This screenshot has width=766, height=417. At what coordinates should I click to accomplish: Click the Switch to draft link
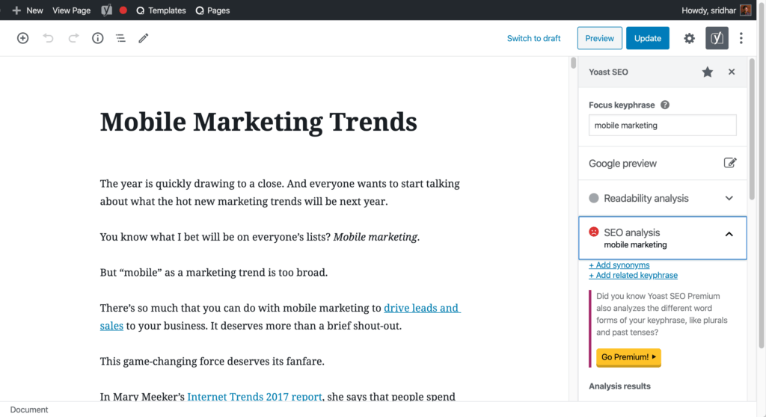[533, 38]
